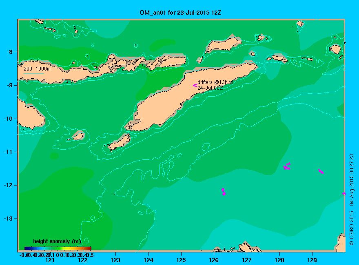The height and width of the screenshot is (265, 359).
Task: Click the magenta drifter marker near 126.3E 12.2S
Action: (x=224, y=192)
